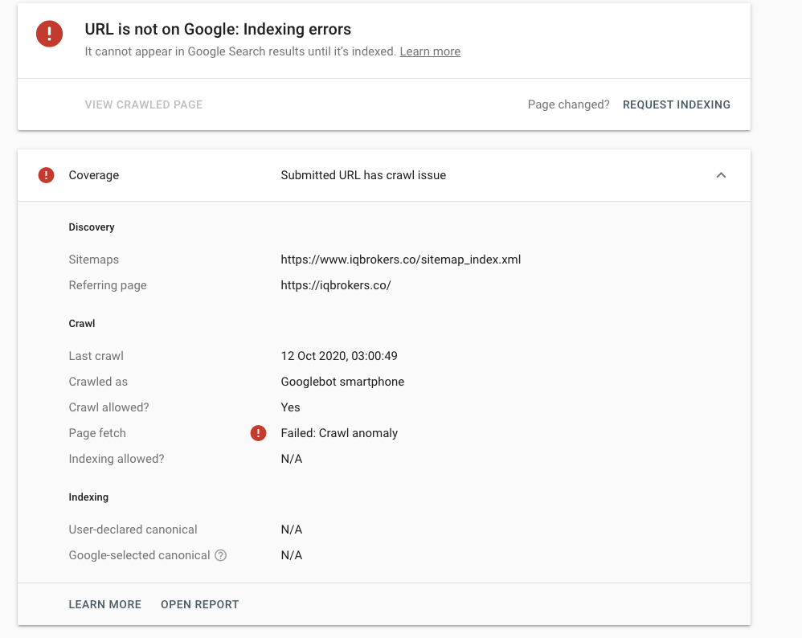Click 'Googlebot smartphone' value

click(342, 382)
